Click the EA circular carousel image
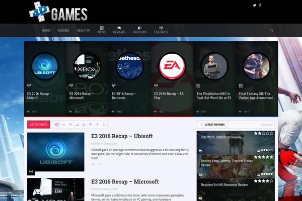 coord(172,66)
